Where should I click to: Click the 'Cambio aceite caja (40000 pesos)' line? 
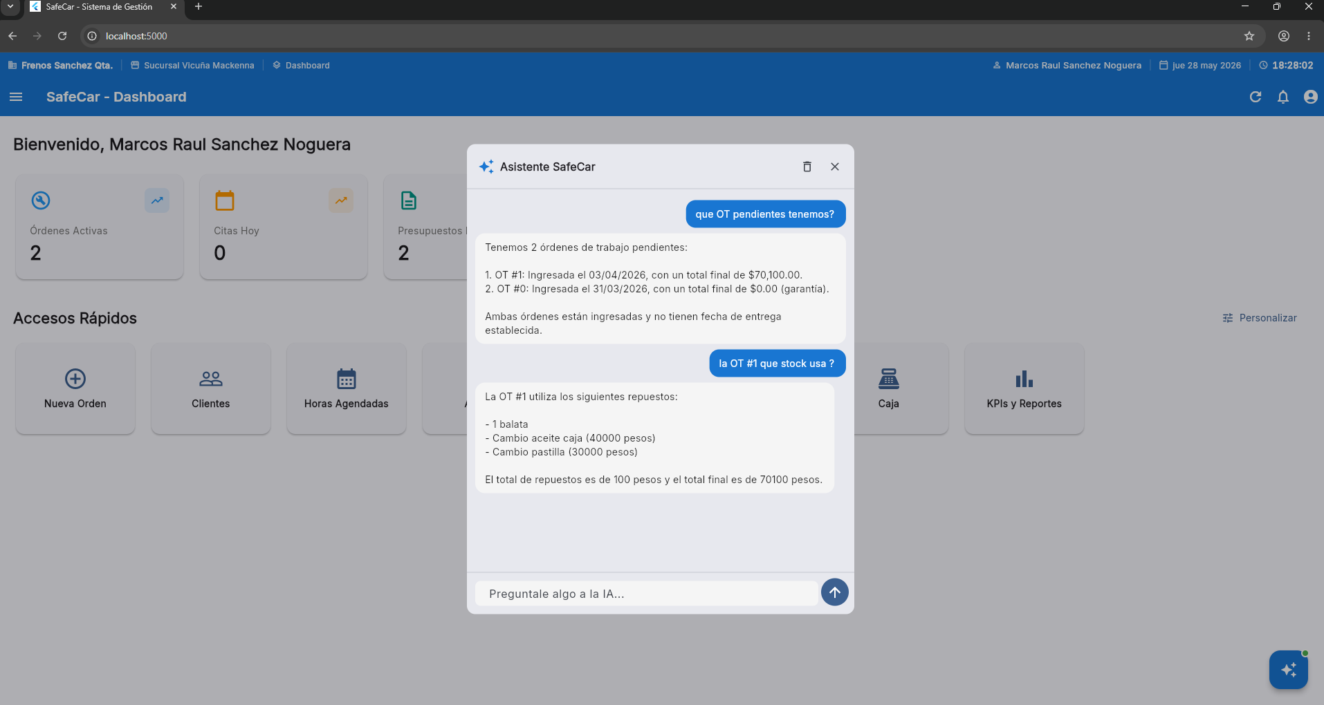(571, 438)
